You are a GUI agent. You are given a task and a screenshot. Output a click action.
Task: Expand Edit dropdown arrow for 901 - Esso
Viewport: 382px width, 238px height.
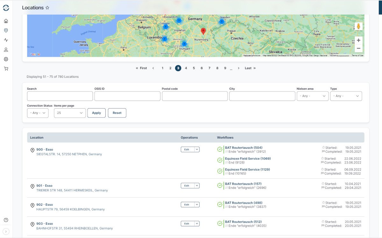(x=197, y=186)
